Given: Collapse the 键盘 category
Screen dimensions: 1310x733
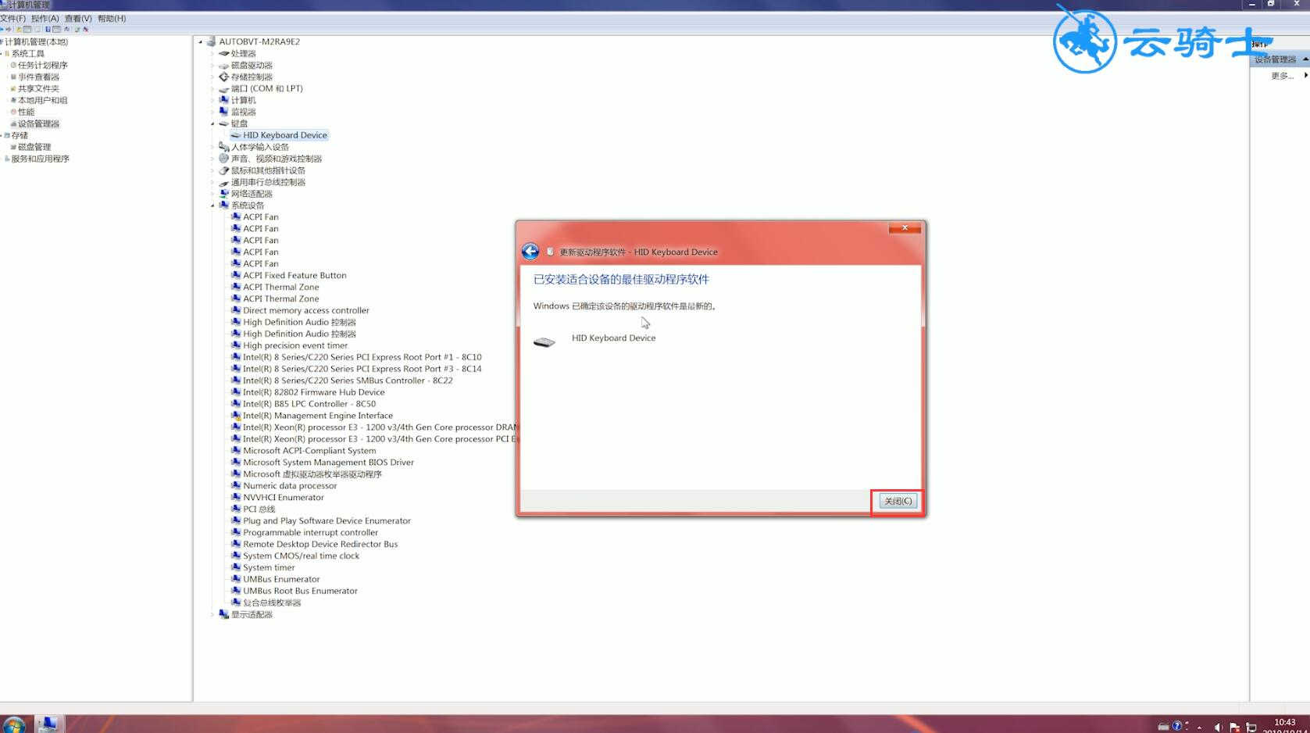Looking at the screenshot, I should tap(212, 123).
